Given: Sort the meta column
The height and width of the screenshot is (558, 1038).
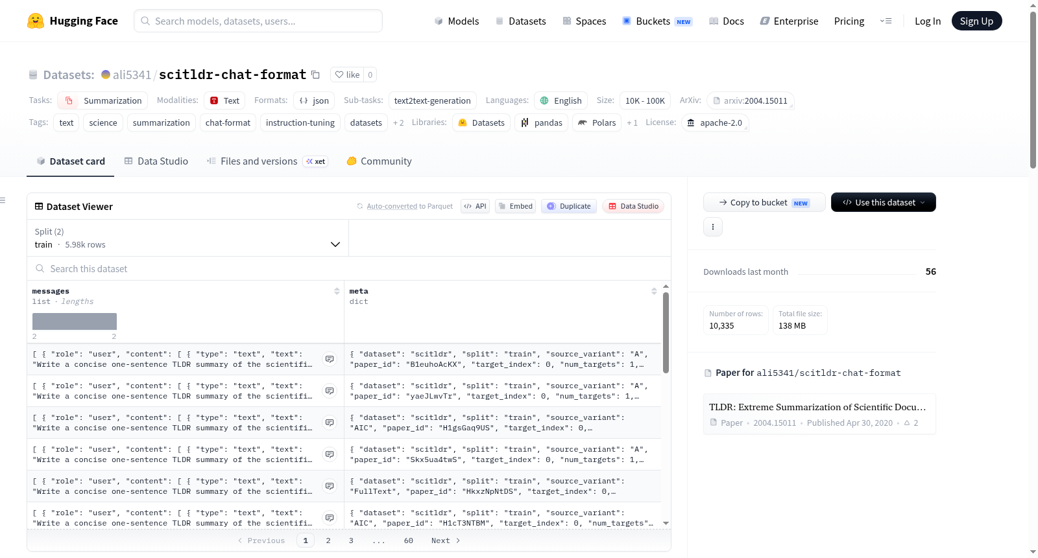Looking at the screenshot, I should click(x=654, y=292).
